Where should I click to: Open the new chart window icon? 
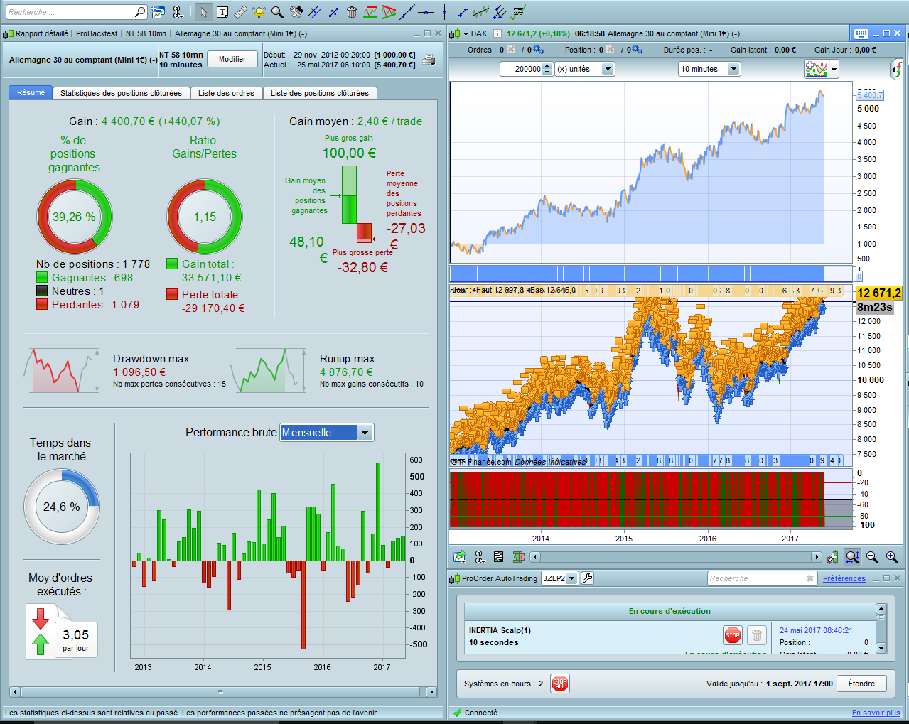click(158, 12)
